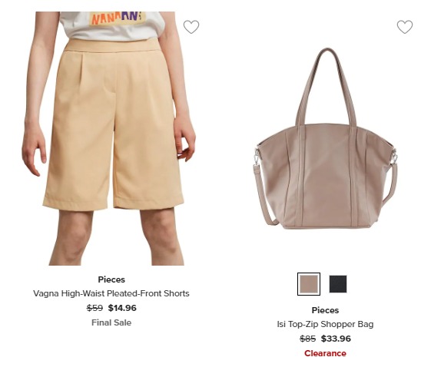This screenshot has width=431, height=367.
Task: Click the model's legs below the shorts
Action: tap(117, 236)
